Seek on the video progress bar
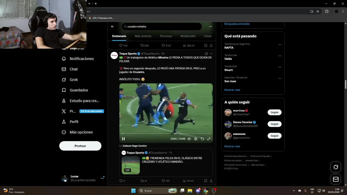347x195 pixels. tap(166, 134)
